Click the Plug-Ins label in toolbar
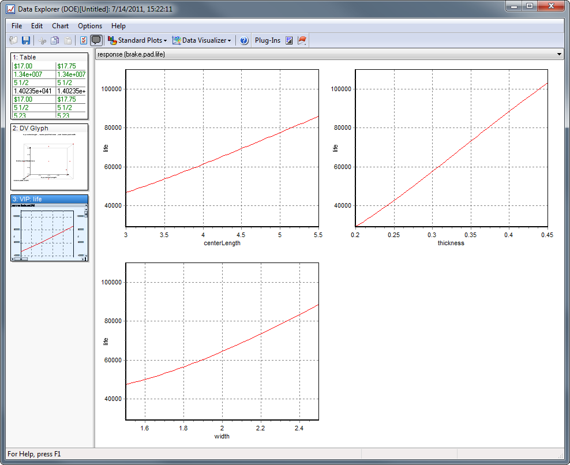This screenshot has width=570, height=465. pyautogui.click(x=268, y=40)
